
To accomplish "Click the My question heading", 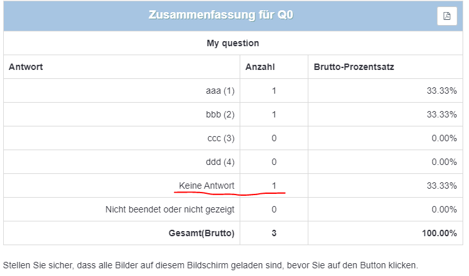I will click(x=233, y=43).
